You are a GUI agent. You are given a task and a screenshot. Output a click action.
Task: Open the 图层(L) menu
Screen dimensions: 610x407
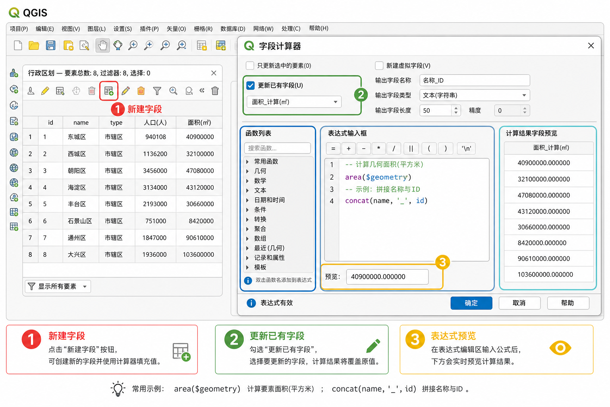click(97, 29)
